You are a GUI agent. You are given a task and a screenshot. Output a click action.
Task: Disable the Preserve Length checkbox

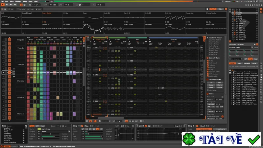tap(223, 116)
